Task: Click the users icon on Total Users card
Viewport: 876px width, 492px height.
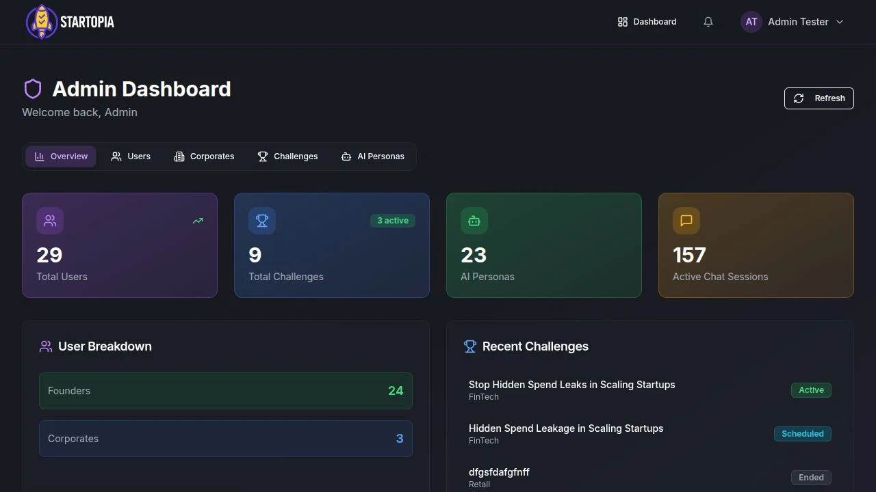Action: click(x=50, y=221)
